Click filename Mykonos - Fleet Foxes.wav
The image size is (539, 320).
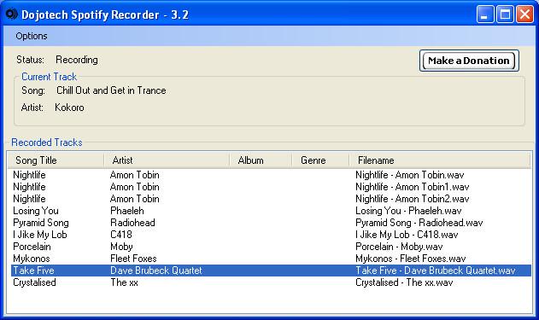[x=410, y=259]
